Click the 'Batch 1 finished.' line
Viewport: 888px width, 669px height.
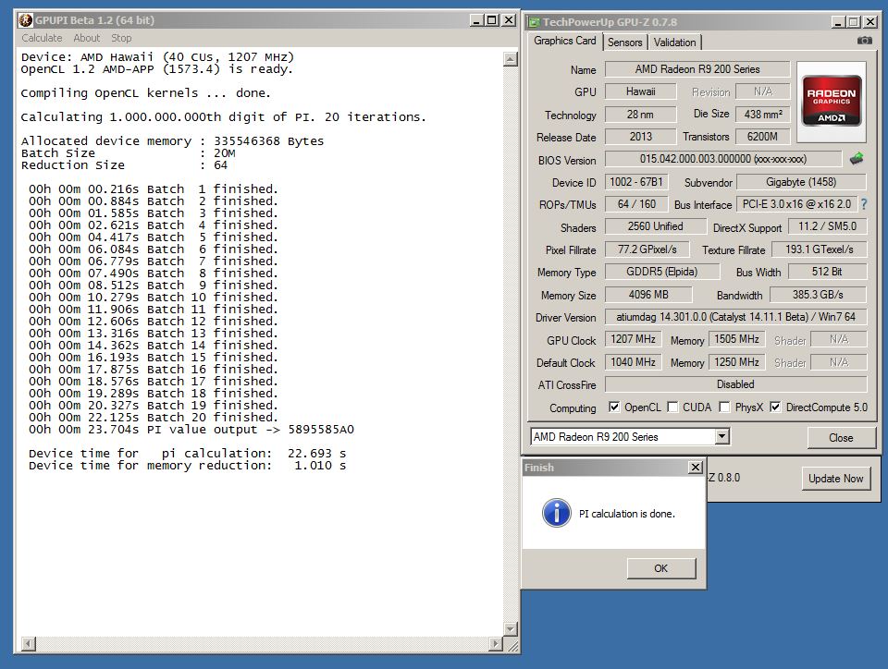[154, 189]
